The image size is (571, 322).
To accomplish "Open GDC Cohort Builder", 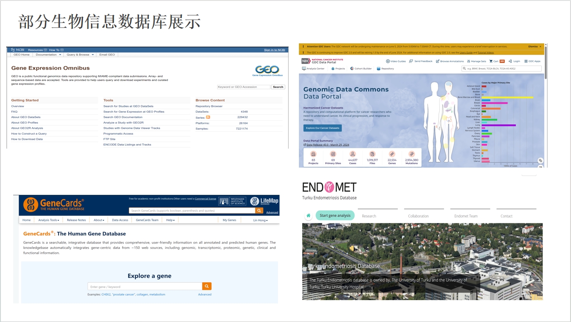I will 361,69.
